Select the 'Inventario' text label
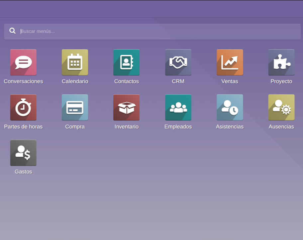This screenshot has height=240, width=303. tap(126, 127)
